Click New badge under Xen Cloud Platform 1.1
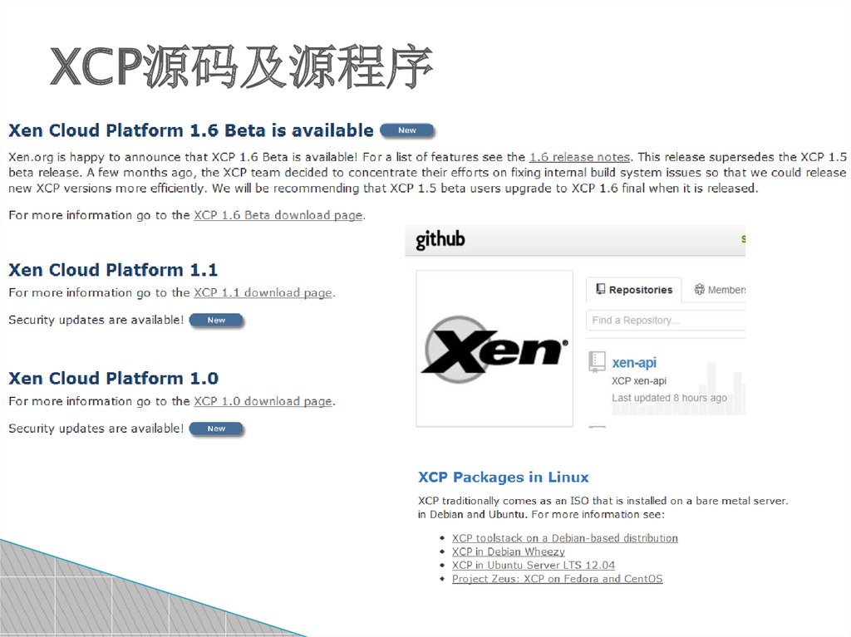The image size is (851, 637). 217,320
